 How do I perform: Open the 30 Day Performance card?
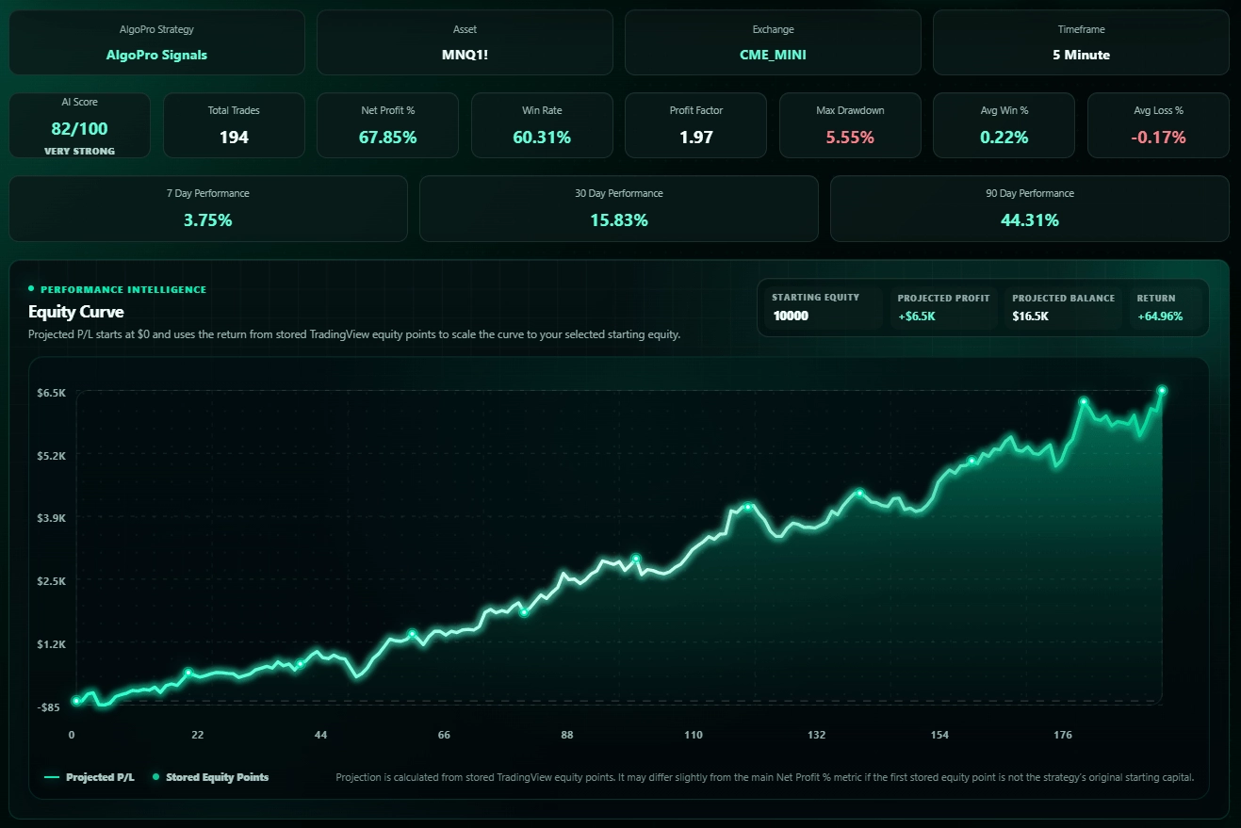pos(619,208)
